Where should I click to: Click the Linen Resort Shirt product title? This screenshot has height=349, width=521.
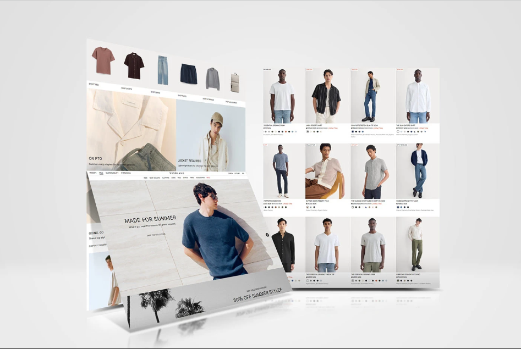(314, 125)
